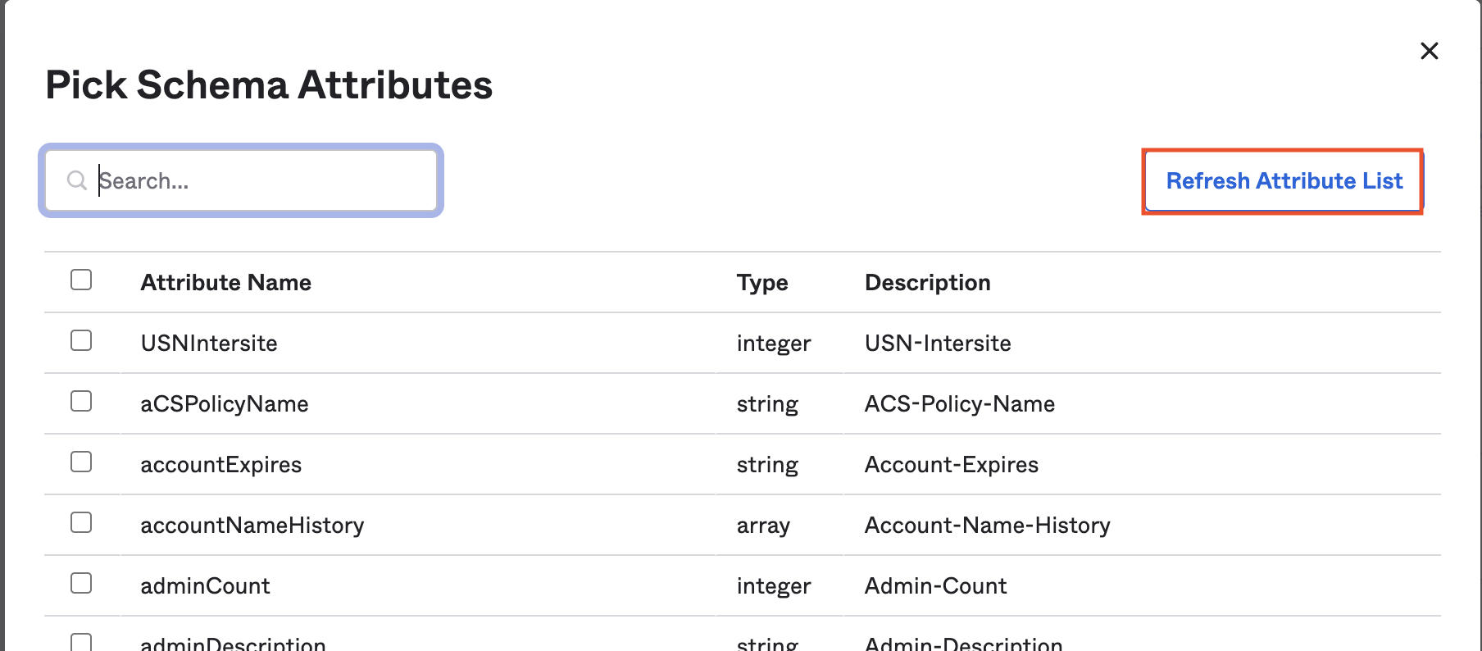
Task: Click the aCSPolicyName attribute name
Action: (224, 404)
